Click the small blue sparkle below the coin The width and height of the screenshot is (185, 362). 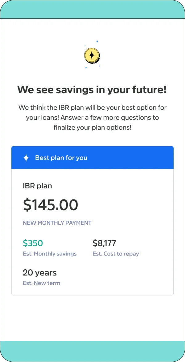pos(86,68)
